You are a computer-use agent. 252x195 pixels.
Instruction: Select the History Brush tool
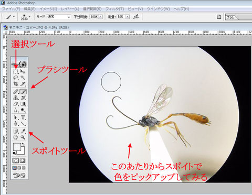(23, 97)
